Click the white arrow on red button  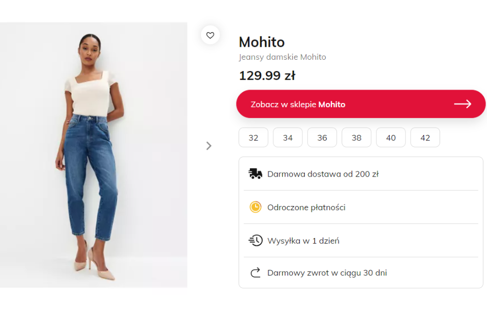(462, 104)
